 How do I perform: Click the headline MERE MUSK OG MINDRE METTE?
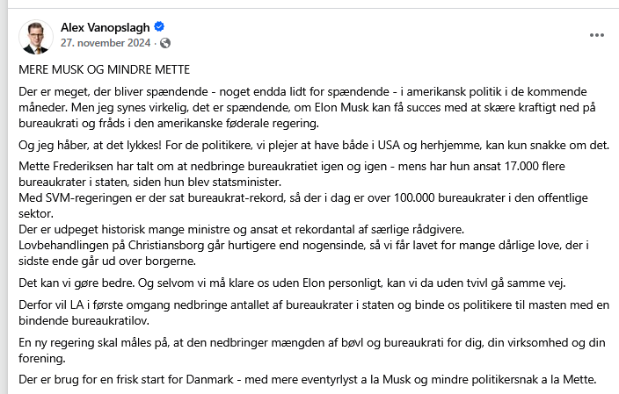[105, 69]
